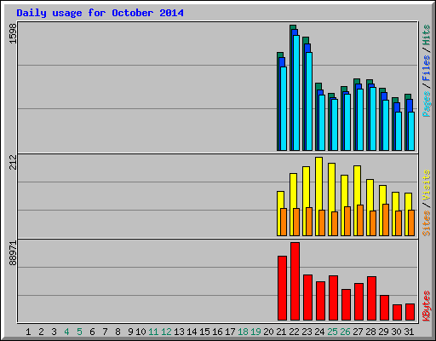Click green weekend day 19 label
436x341 pixels.
point(255,332)
